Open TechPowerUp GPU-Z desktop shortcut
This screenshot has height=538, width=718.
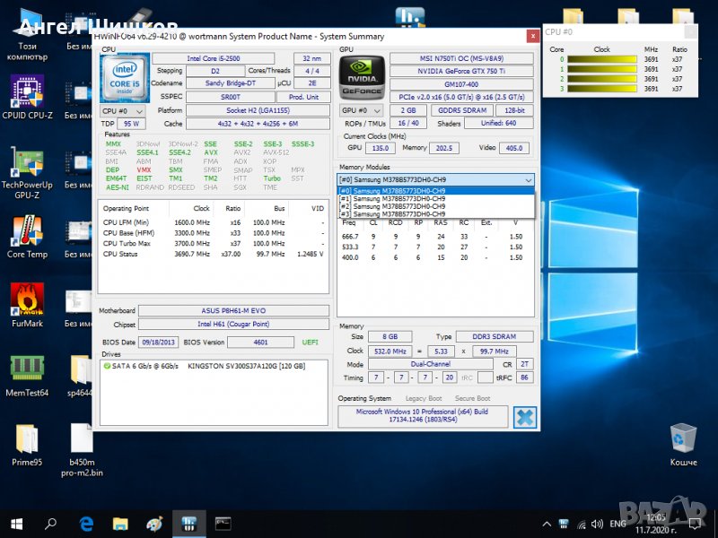click(x=27, y=165)
